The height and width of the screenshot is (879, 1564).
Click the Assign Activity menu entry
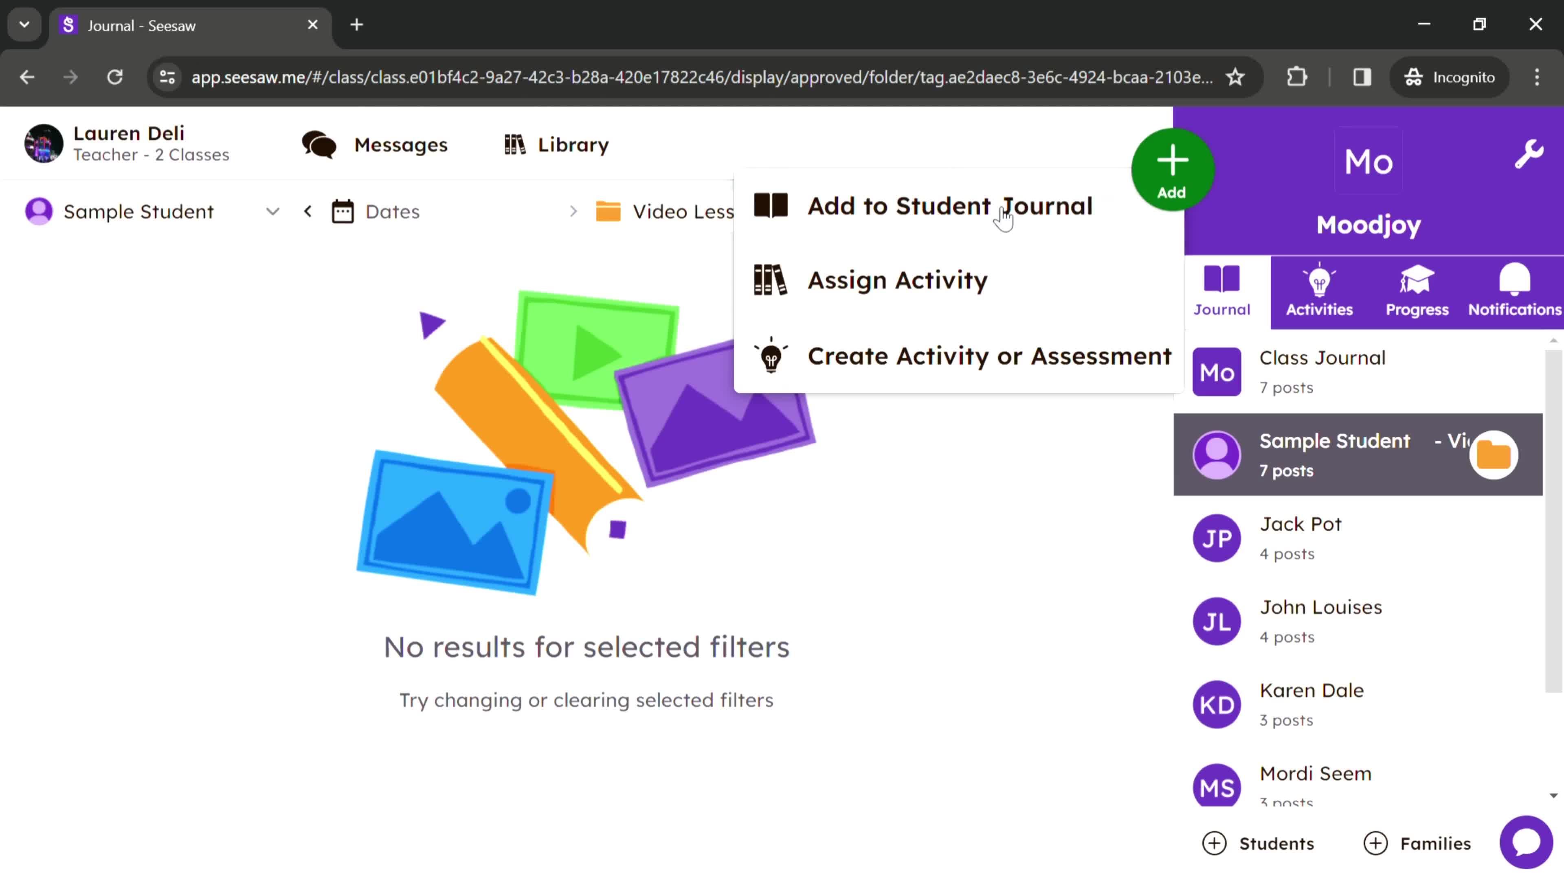coord(897,280)
